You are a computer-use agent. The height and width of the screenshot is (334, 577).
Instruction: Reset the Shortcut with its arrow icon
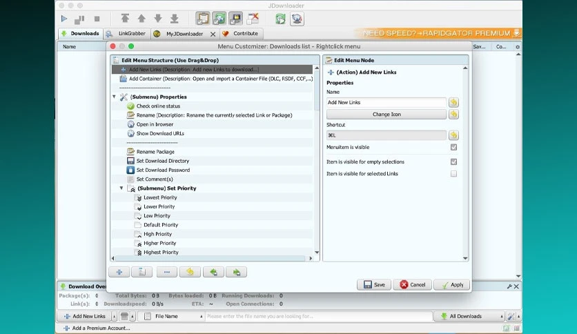coord(453,135)
